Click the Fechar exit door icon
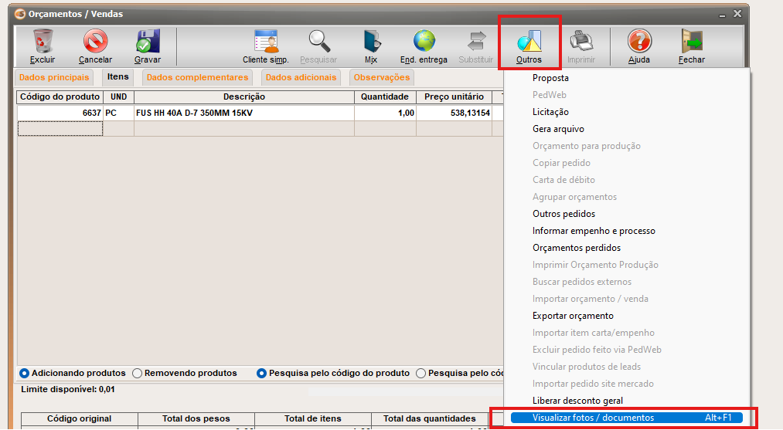 (x=691, y=41)
